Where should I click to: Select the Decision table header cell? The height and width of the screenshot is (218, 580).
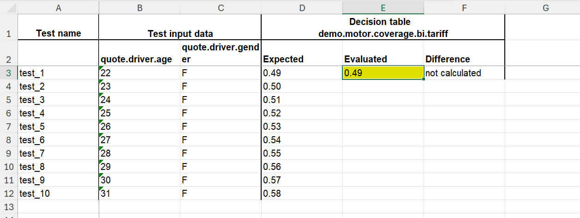pos(383,27)
